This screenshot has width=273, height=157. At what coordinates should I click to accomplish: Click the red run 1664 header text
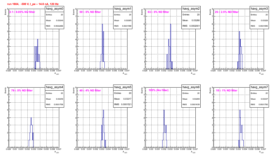click(33, 4)
